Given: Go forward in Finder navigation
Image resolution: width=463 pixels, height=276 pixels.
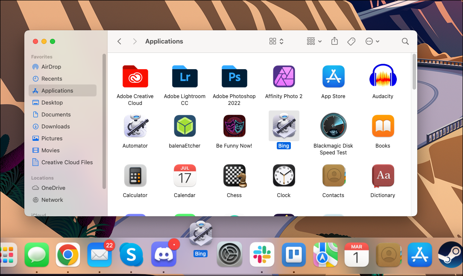Looking at the screenshot, I should click(x=135, y=41).
